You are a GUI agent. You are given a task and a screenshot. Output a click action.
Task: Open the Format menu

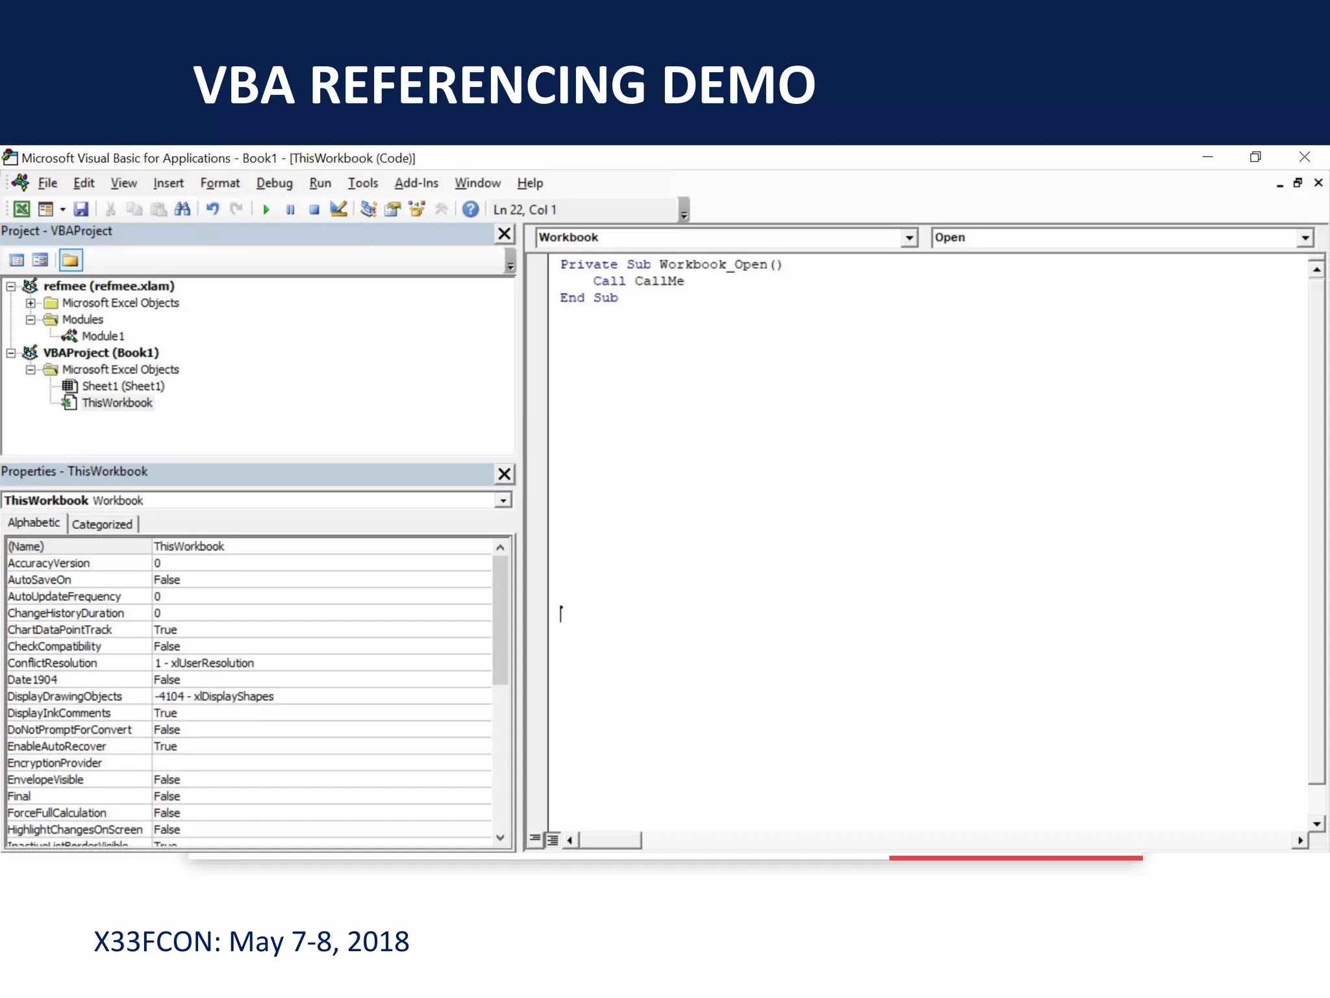point(220,183)
